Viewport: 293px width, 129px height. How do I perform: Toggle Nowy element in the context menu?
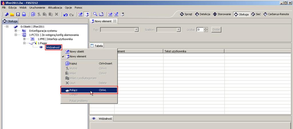89,56
